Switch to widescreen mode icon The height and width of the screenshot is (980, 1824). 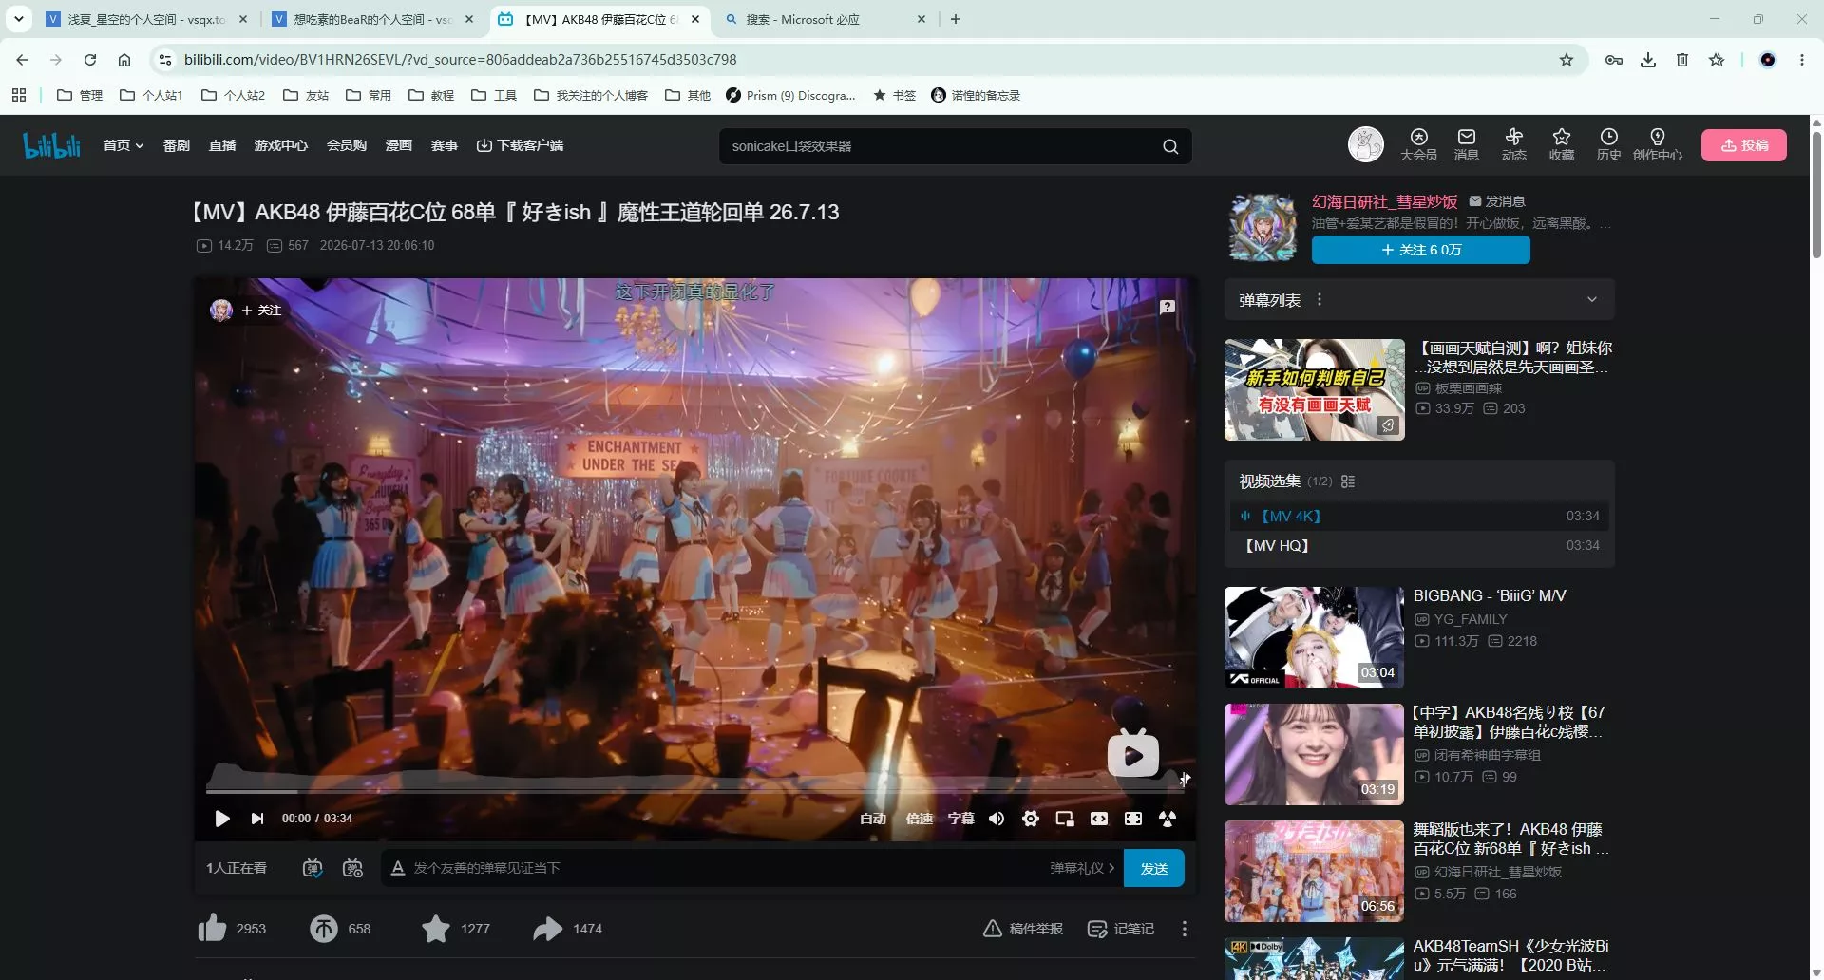tap(1099, 819)
